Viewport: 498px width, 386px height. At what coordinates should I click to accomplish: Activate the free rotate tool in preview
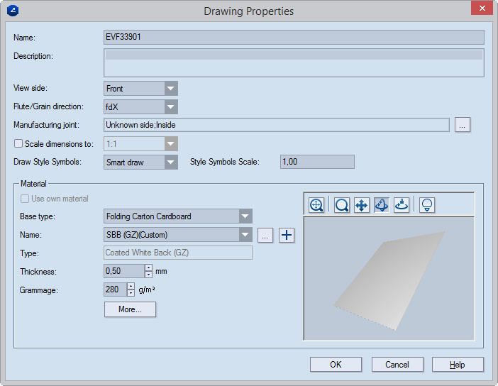coord(382,205)
